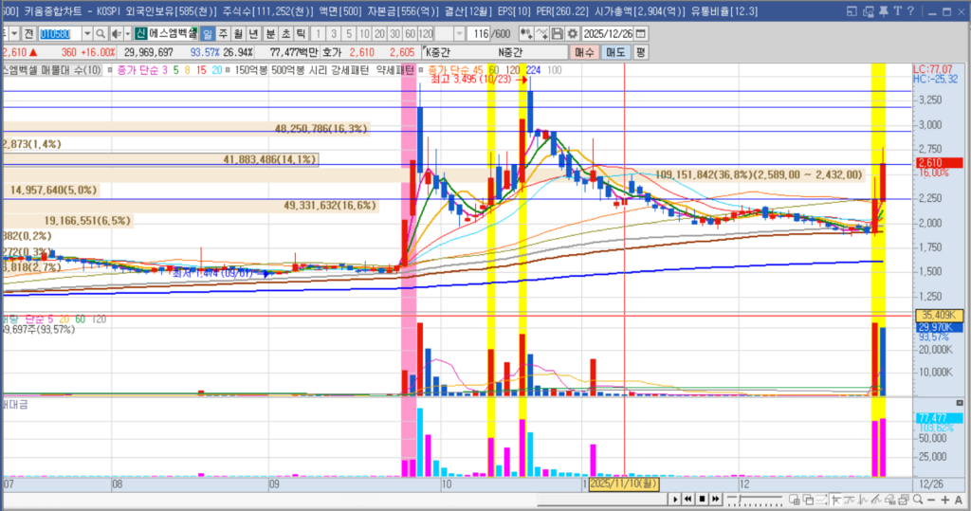Click the 매도 sell button
971x511 pixels.
click(x=615, y=51)
